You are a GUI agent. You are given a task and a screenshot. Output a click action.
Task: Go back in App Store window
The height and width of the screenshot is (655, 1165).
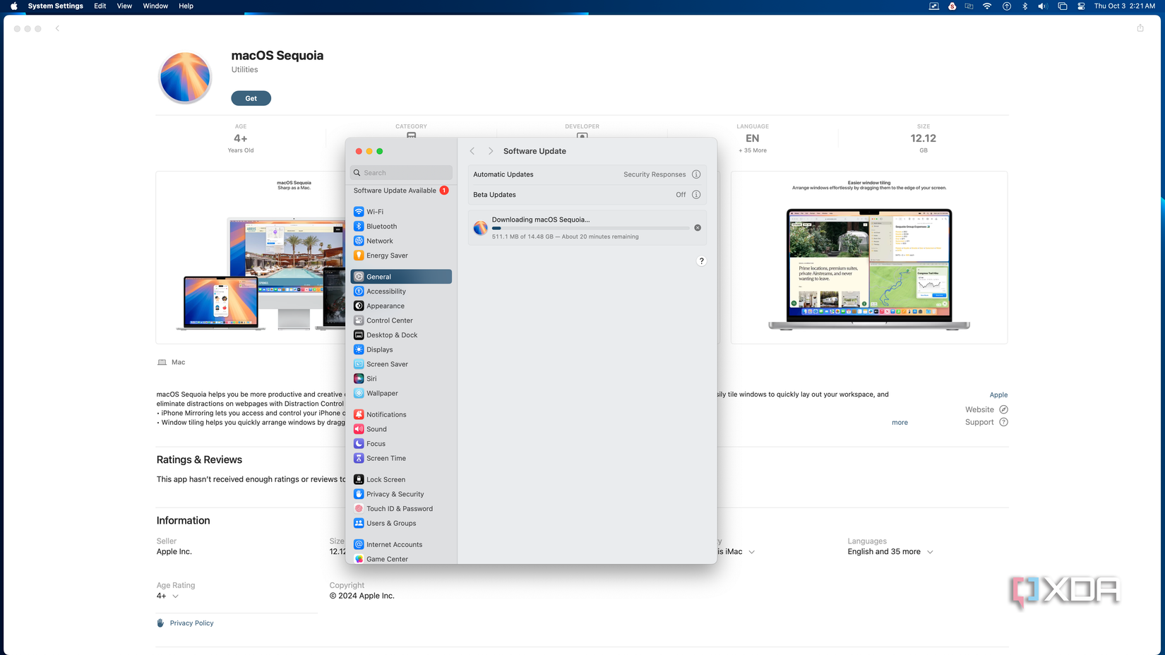pos(57,29)
